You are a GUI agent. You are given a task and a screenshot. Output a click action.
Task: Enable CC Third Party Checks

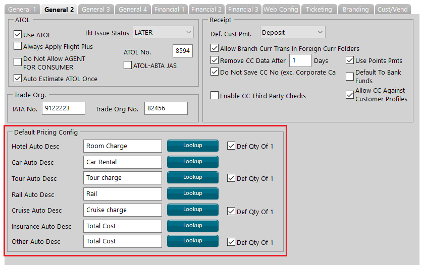pyautogui.click(x=215, y=95)
